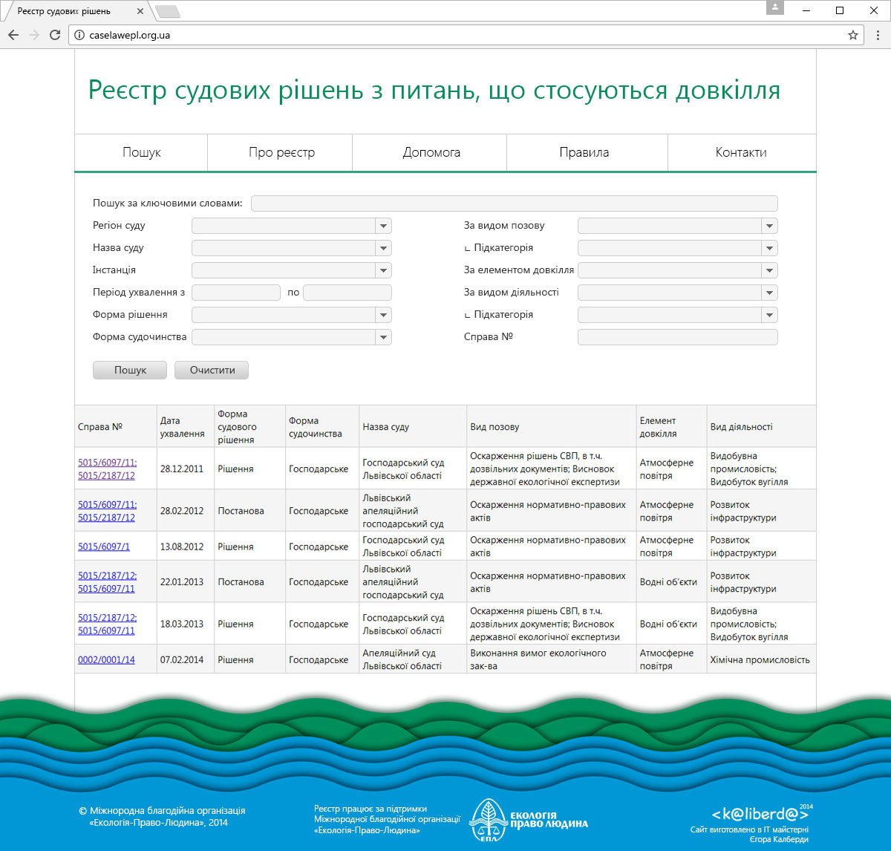891x851 pixels.
Task: Click the keyword search input field
Action: [x=514, y=203]
